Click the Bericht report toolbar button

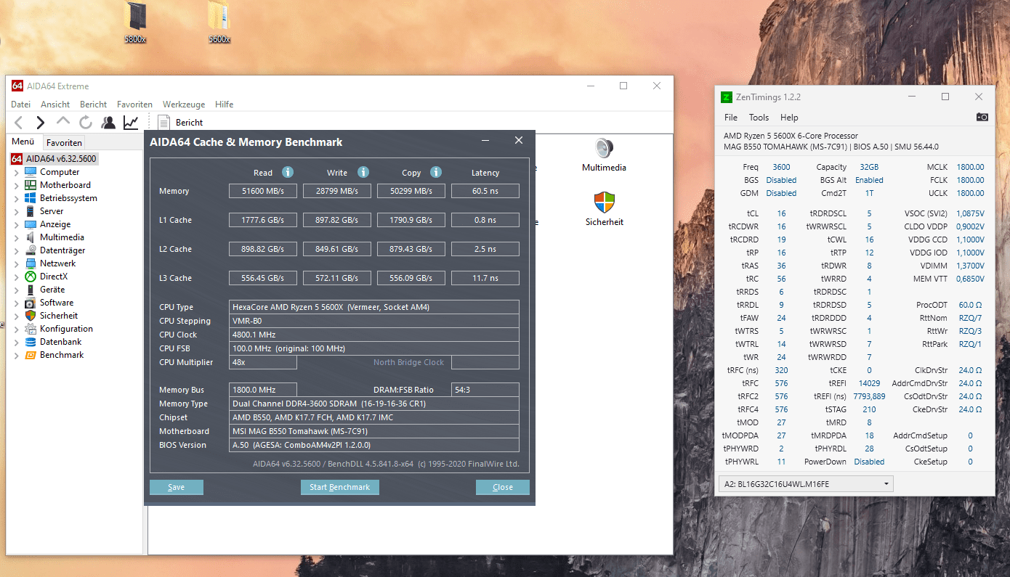(x=180, y=123)
